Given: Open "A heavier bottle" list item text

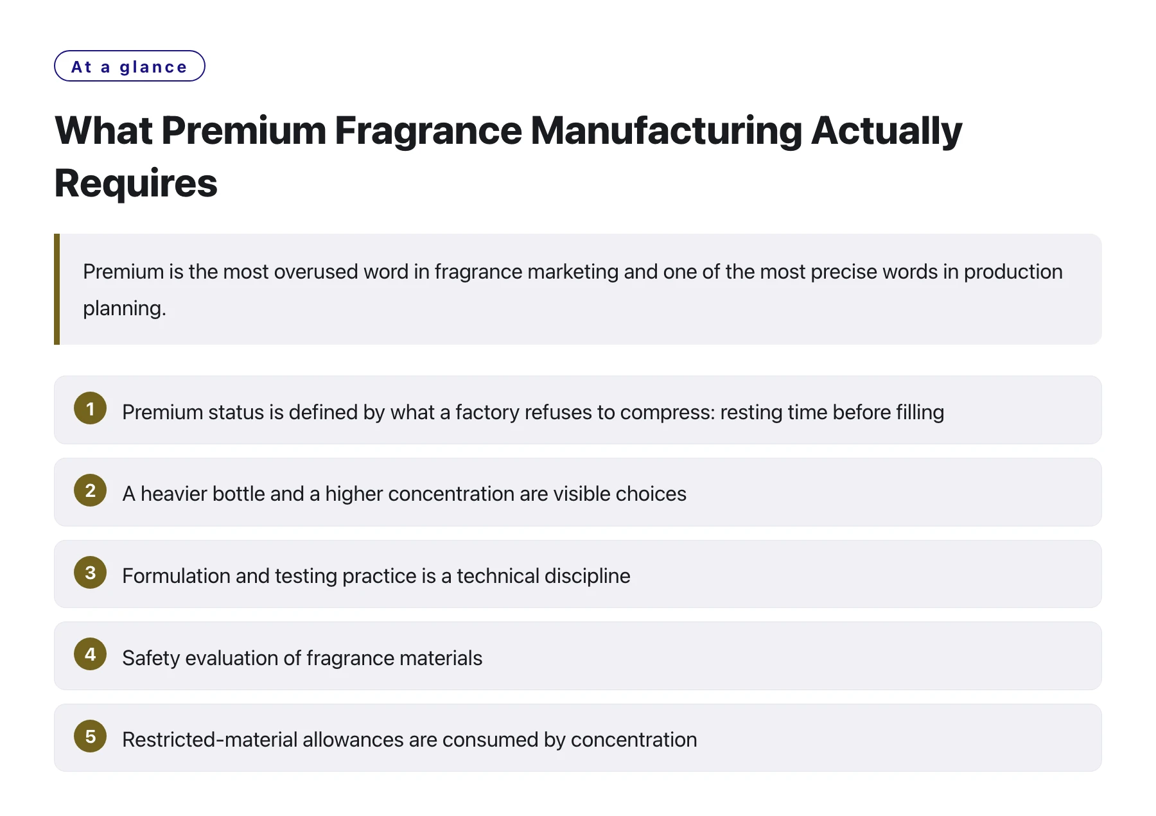Looking at the screenshot, I should point(404,494).
